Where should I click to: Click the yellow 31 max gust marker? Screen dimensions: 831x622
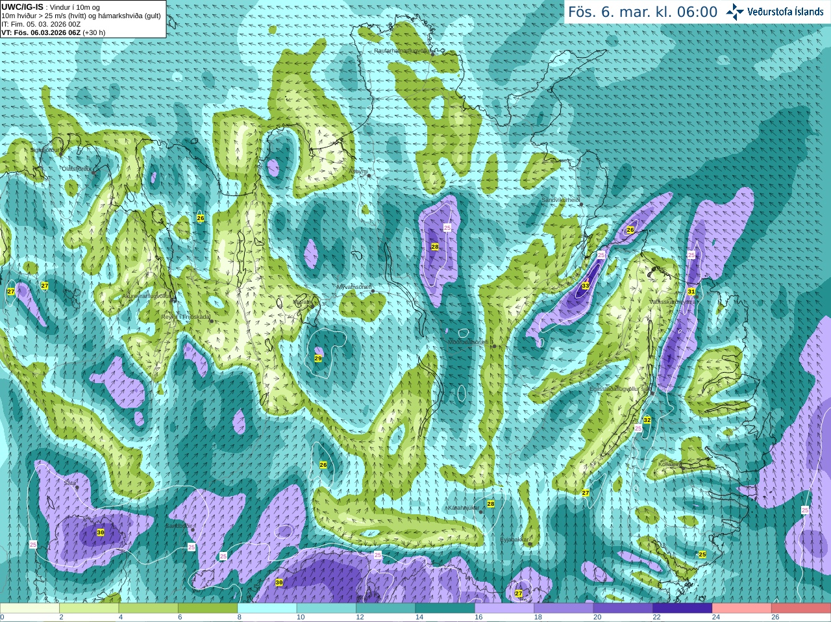click(x=691, y=292)
